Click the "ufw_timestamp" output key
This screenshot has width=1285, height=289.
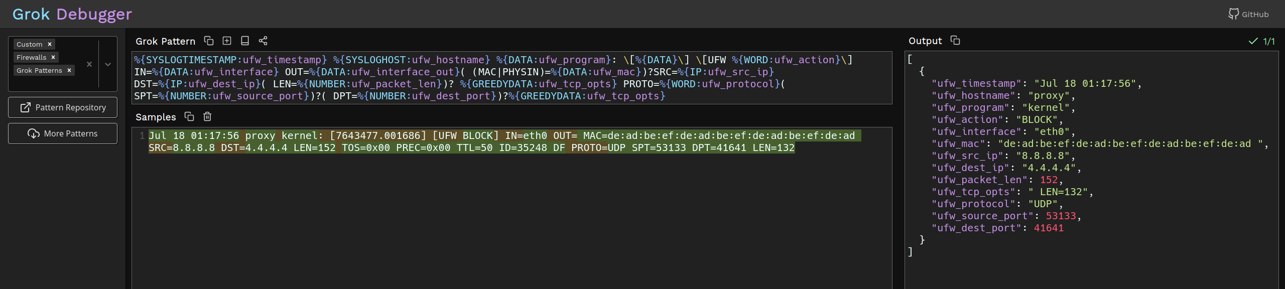[976, 84]
